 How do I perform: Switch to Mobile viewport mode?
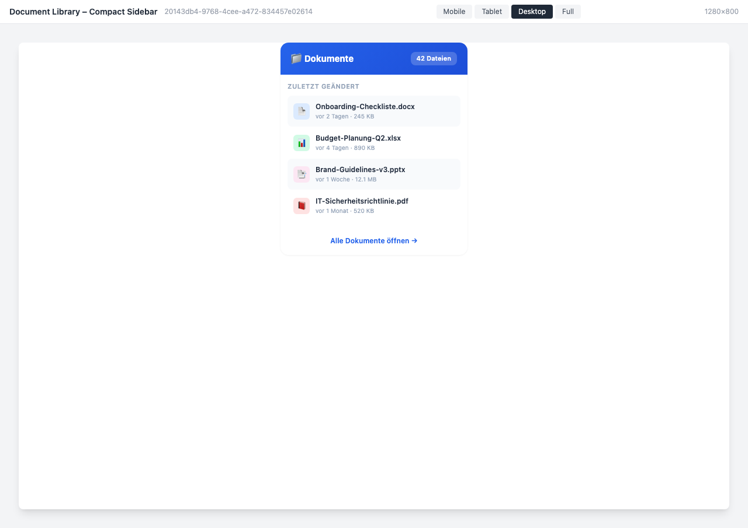(454, 11)
